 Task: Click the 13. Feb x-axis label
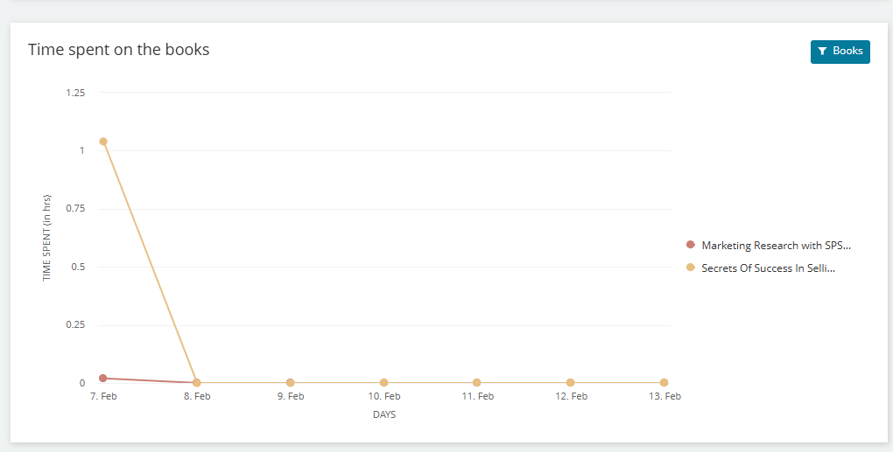pos(664,397)
